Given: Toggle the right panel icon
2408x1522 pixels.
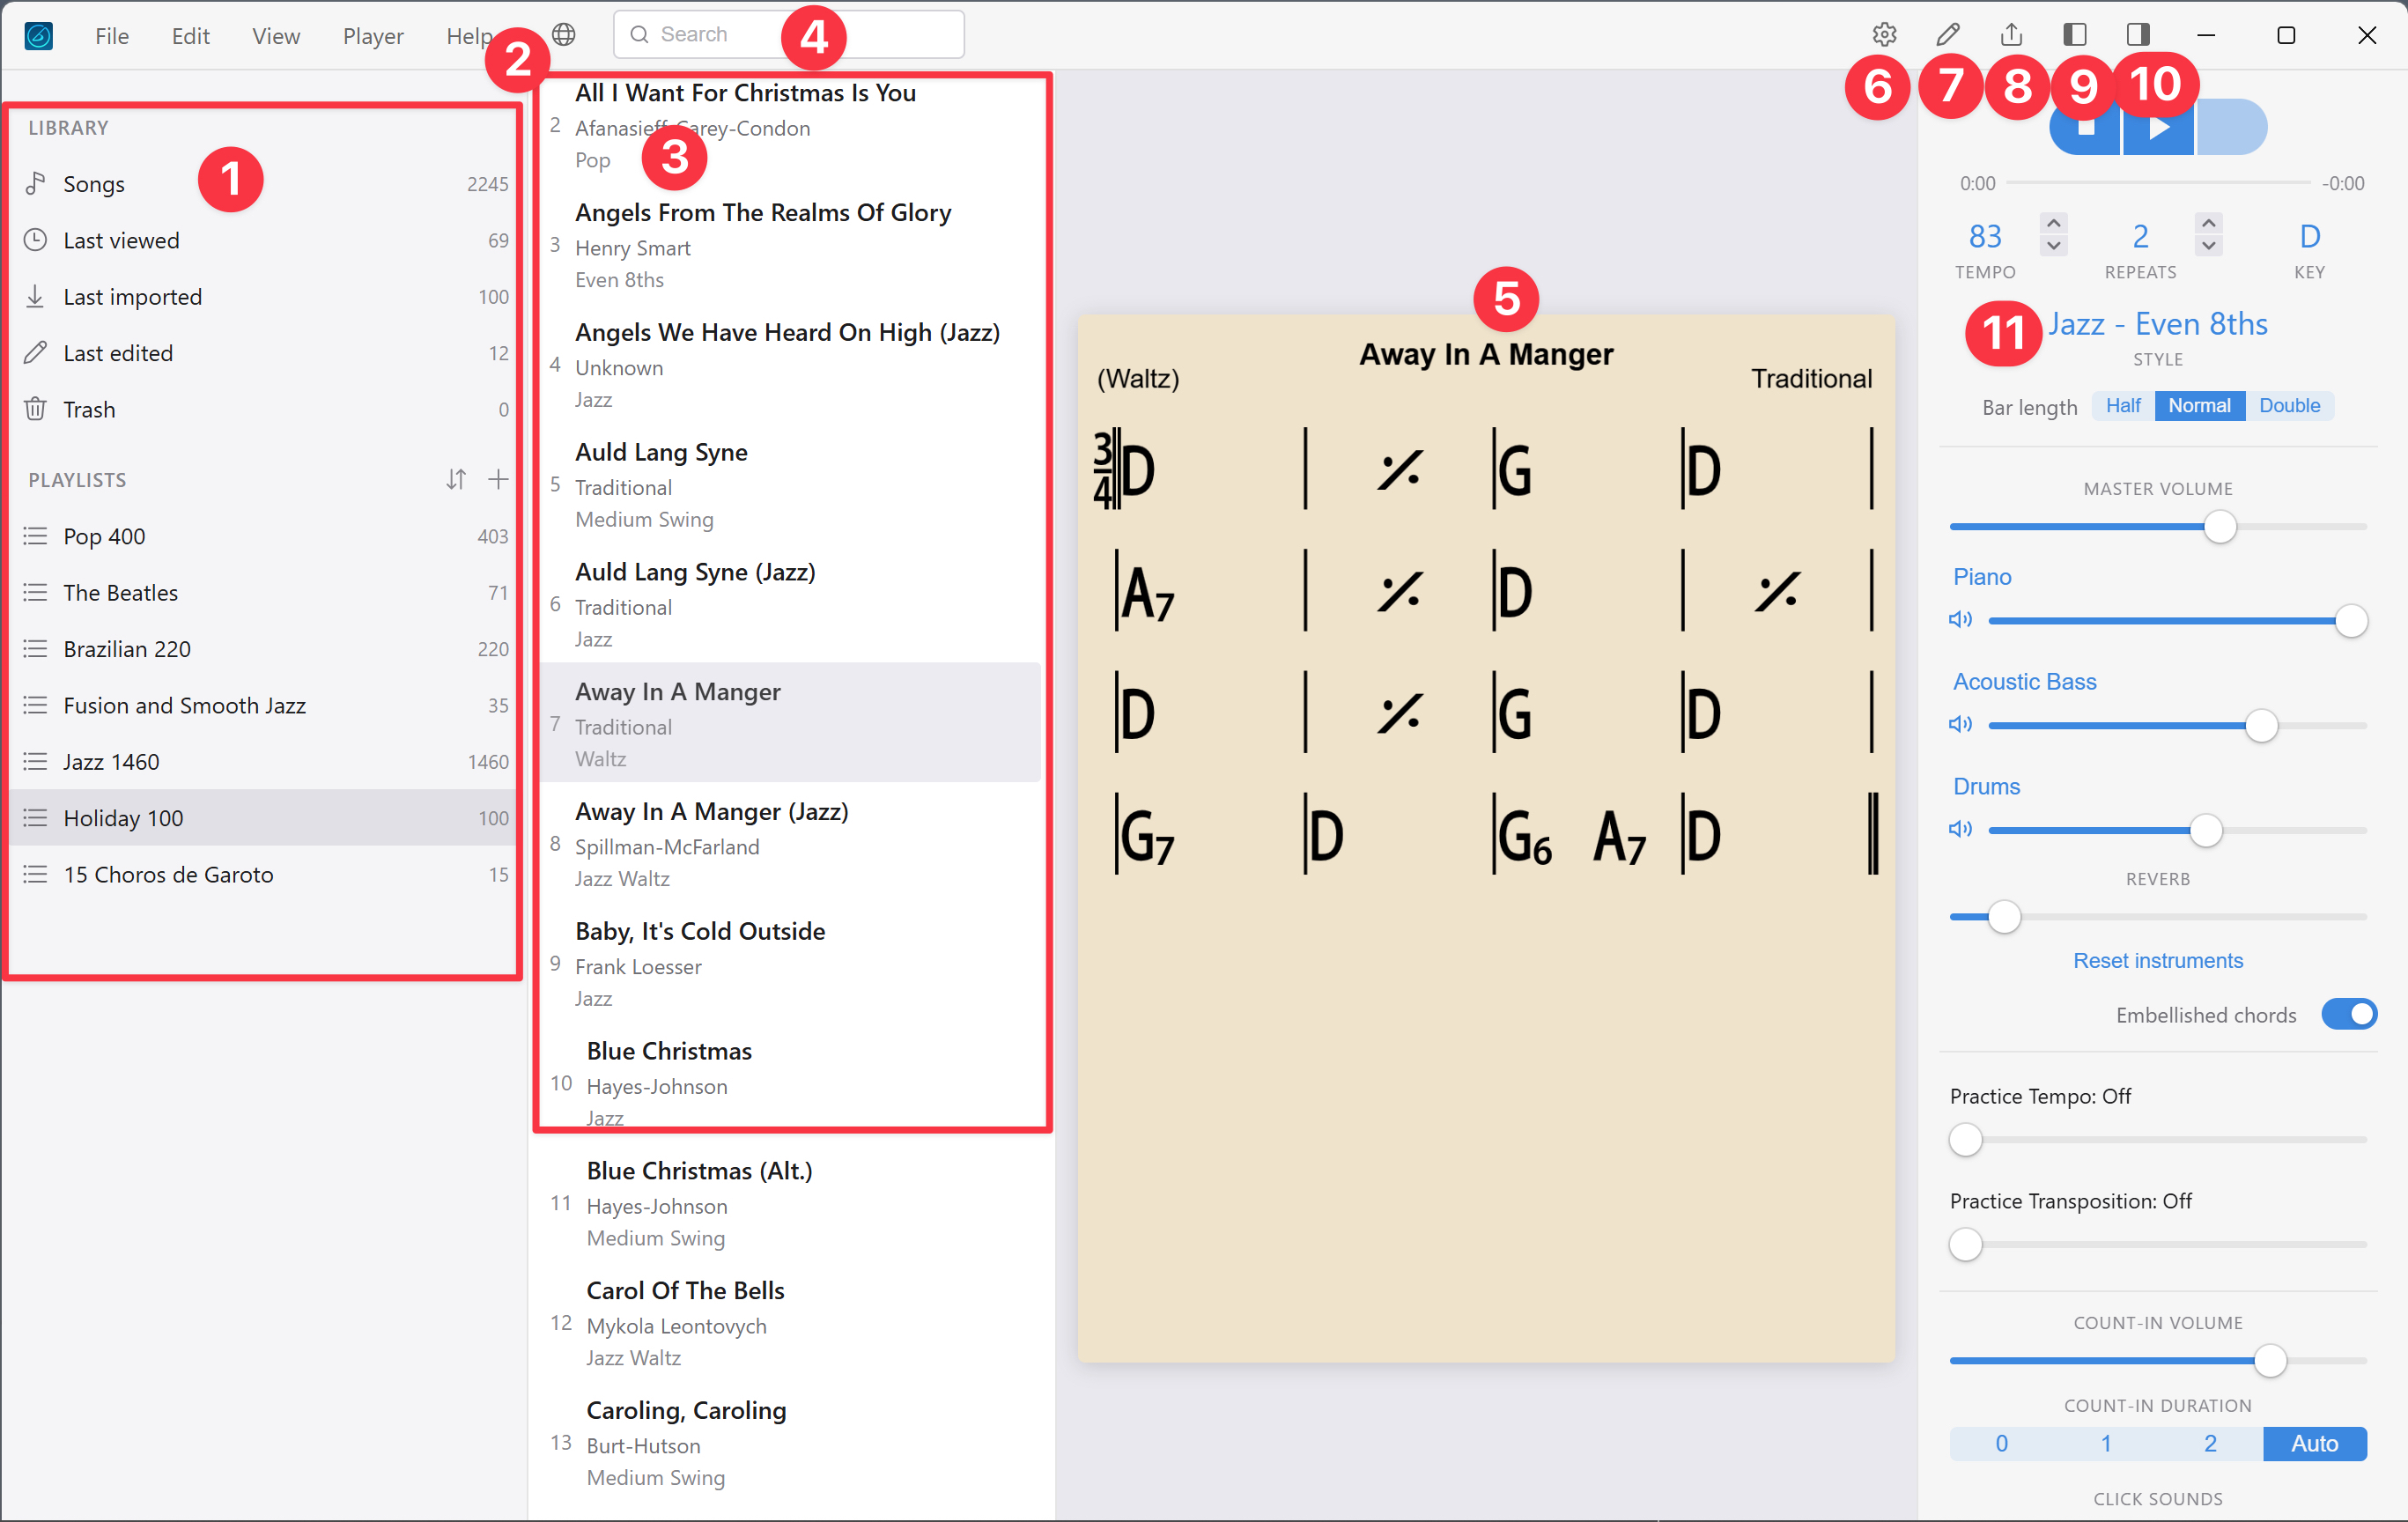Looking at the screenshot, I should (2137, 33).
